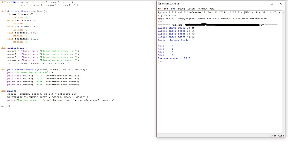The height and width of the screenshot is (148, 288).
Task: Click 'def calcAverage' line in the editor
Action: pyautogui.click(x=38, y=2)
